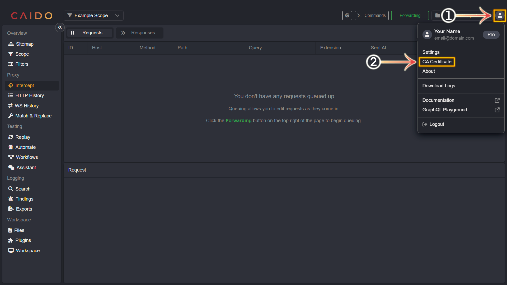507x285 pixels.
Task: Click Download Logs menu entry
Action: tap(439, 86)
